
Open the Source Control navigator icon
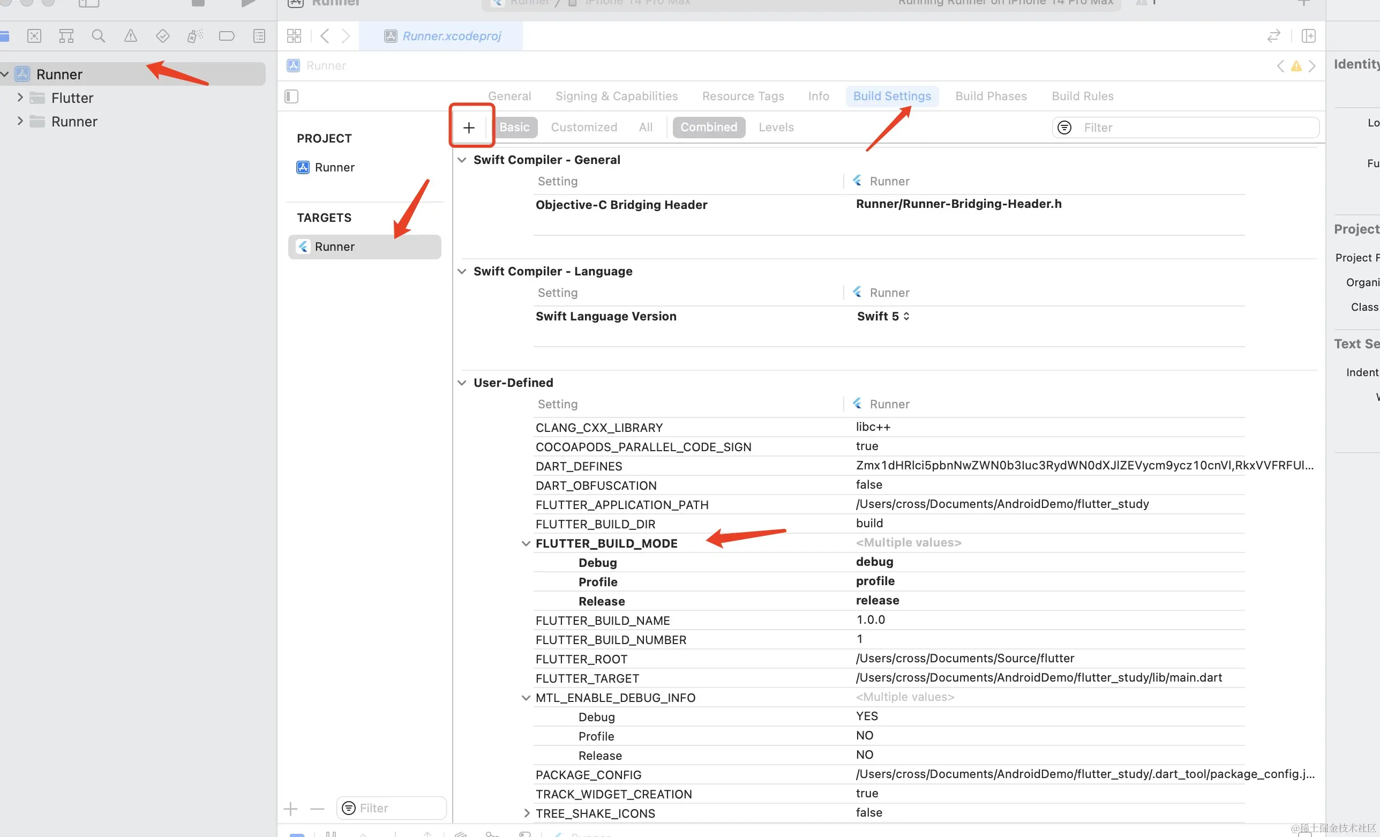pyautogui.click(x=34, y=36)
